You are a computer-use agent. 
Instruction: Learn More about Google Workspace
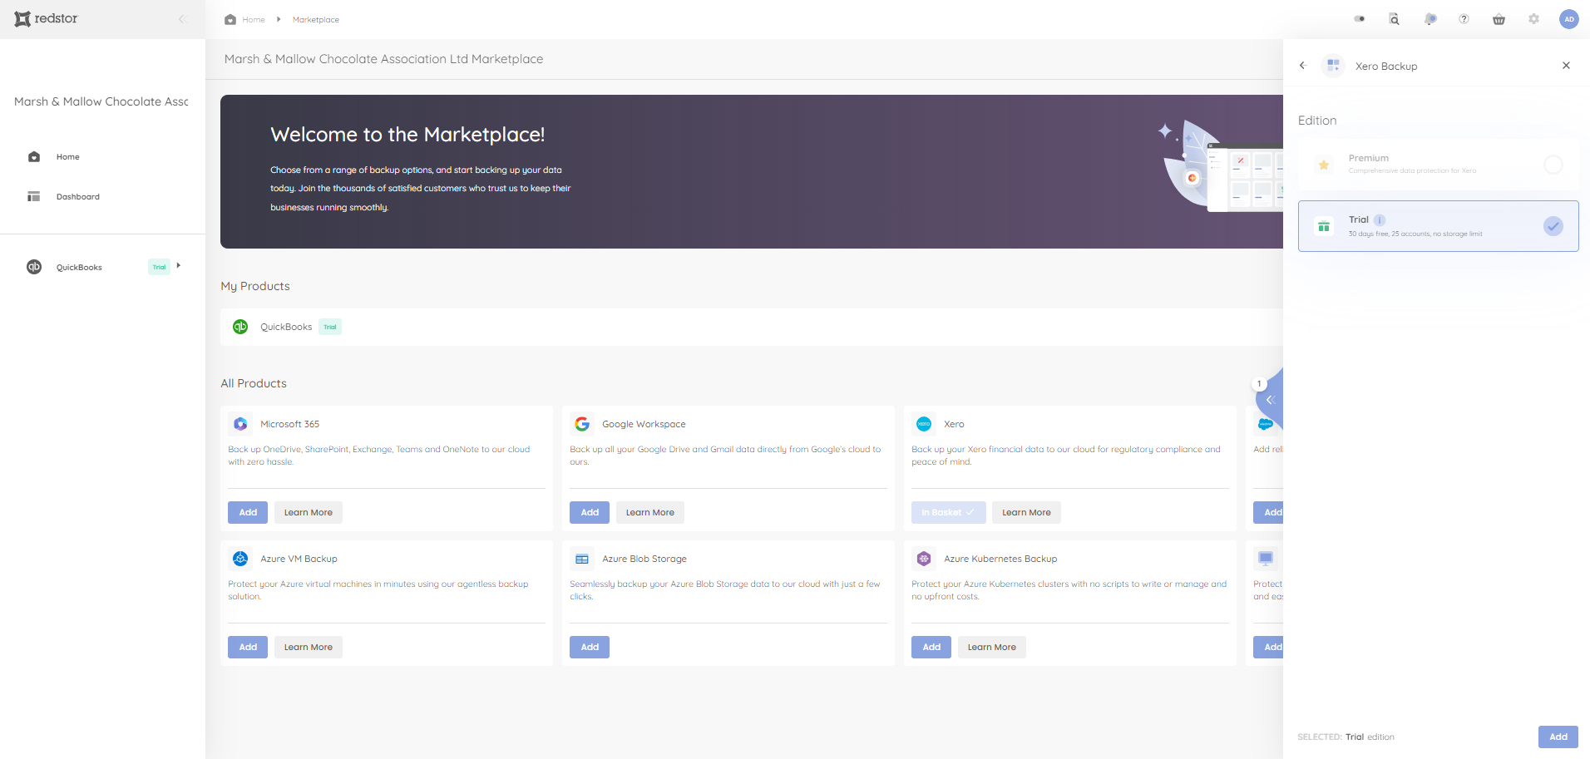click(x=650, y=513)
